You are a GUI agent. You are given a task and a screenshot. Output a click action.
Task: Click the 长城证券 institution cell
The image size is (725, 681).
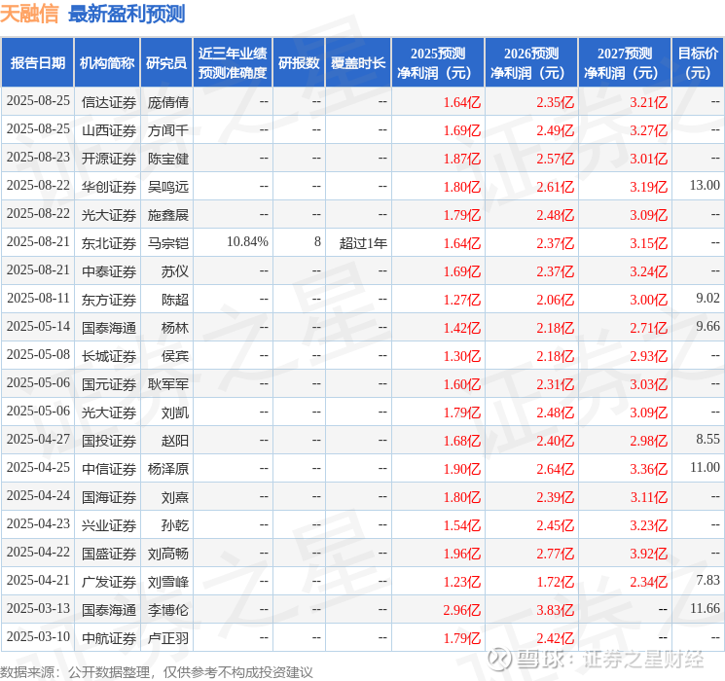pyautogui.click(x=109, y=356)
